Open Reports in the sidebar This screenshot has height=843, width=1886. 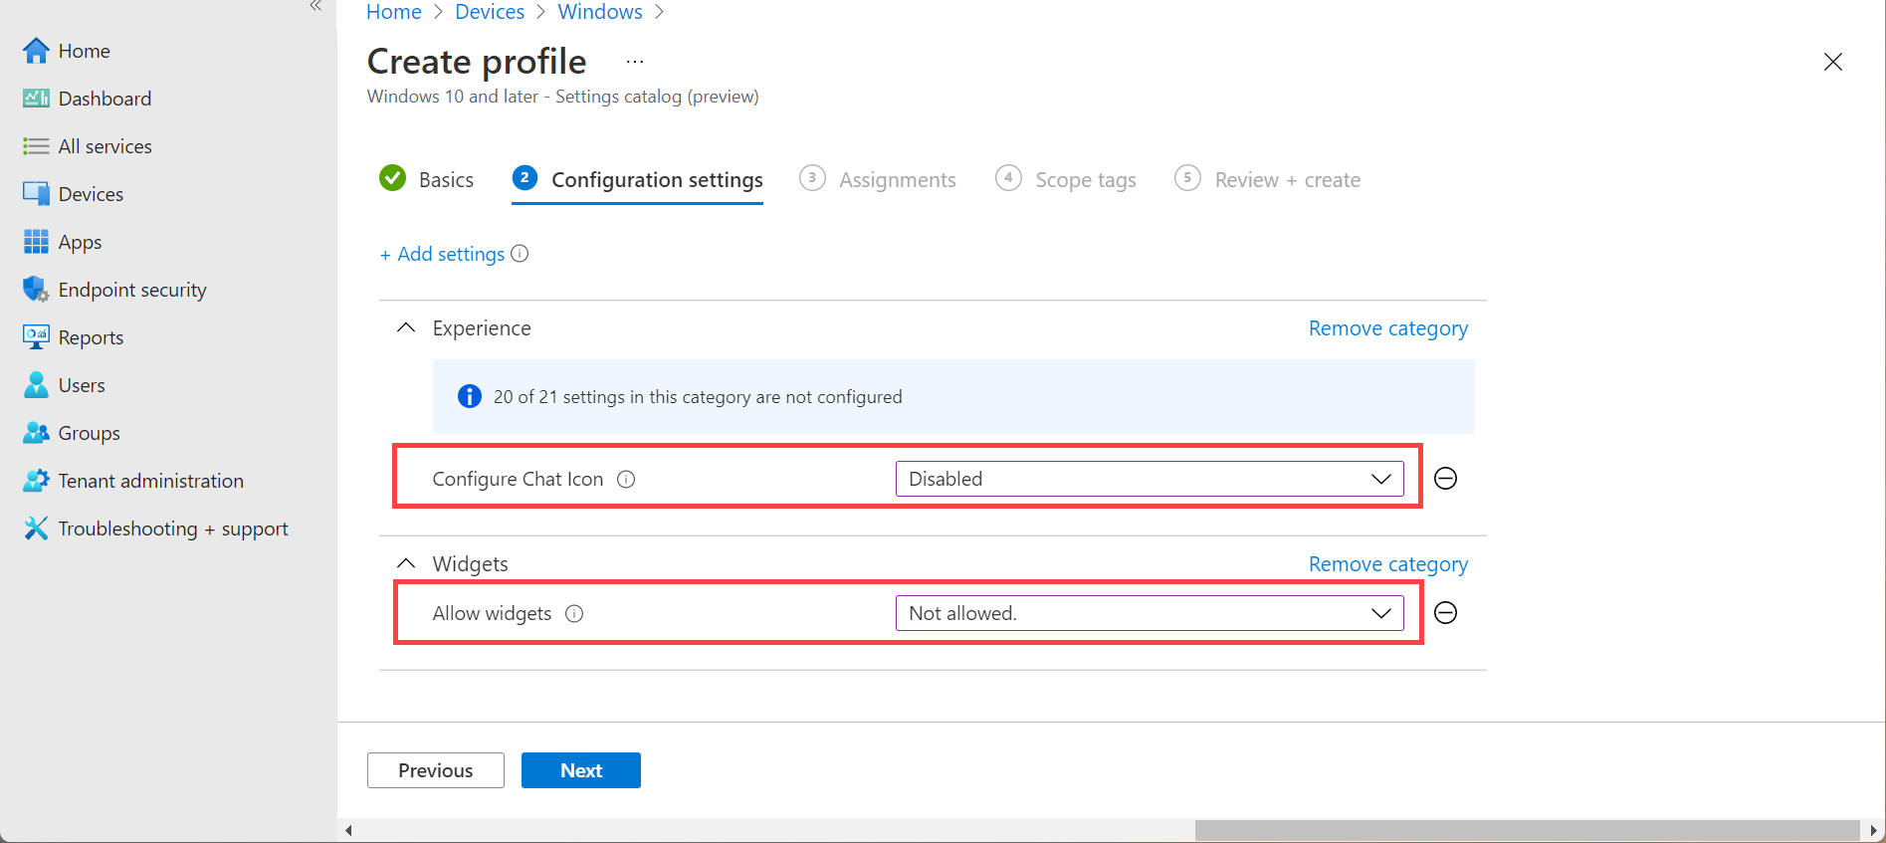92,337
